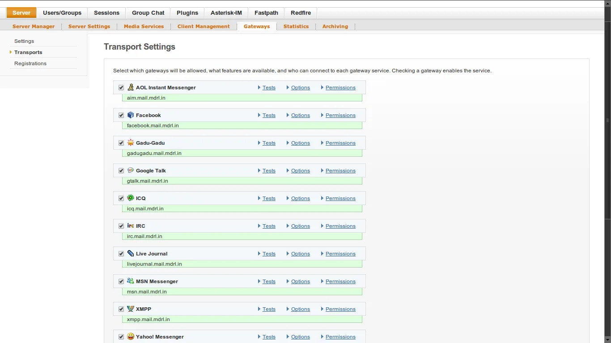Open Options link for XMPP
This screenshot has width=611, height=343.
coord(301,309)
